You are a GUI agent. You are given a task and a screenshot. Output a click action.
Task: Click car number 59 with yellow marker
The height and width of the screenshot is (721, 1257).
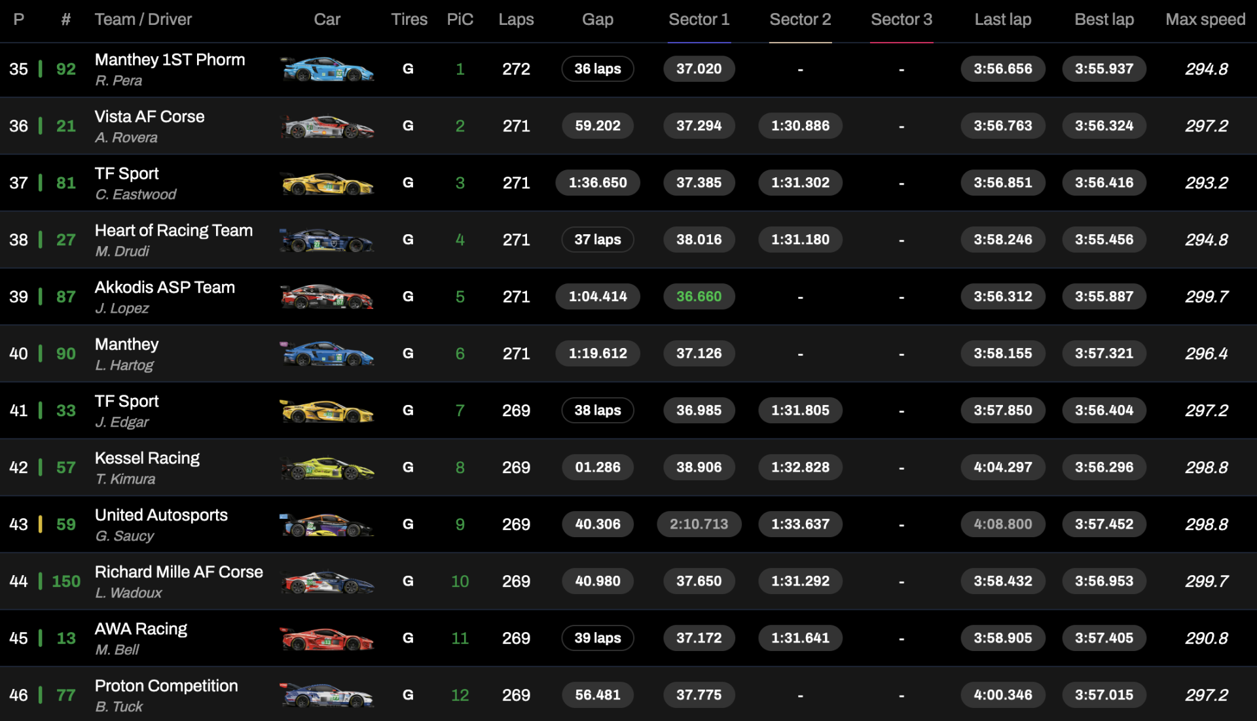(66, 524)
